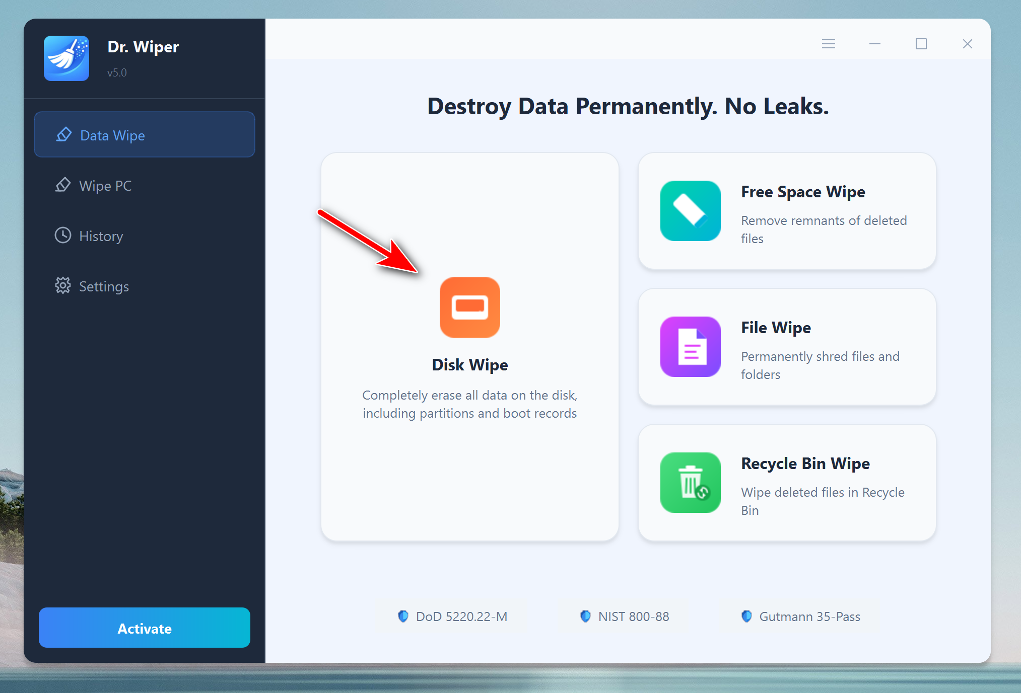This screenshot has width=1021, height=693.
Task: Choose the Free Space Wipe option
Action: (787, 211)
